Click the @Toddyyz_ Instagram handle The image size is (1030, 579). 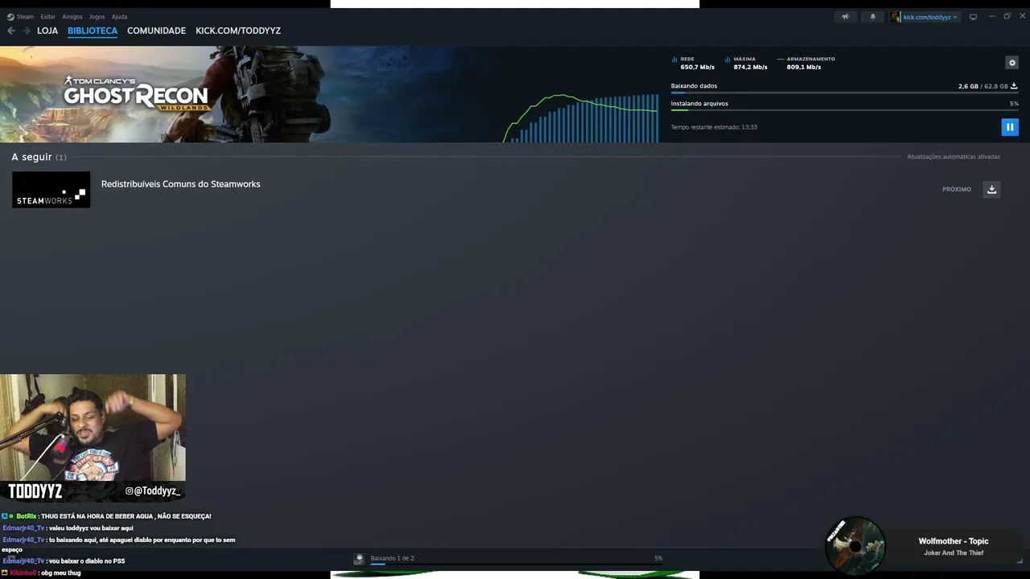pyautogui.click(x=153, y=491)
